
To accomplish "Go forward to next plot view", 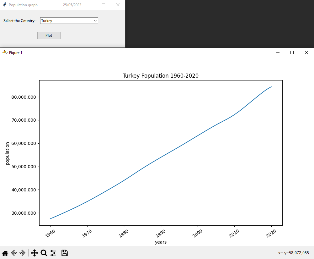I will 21,253.
